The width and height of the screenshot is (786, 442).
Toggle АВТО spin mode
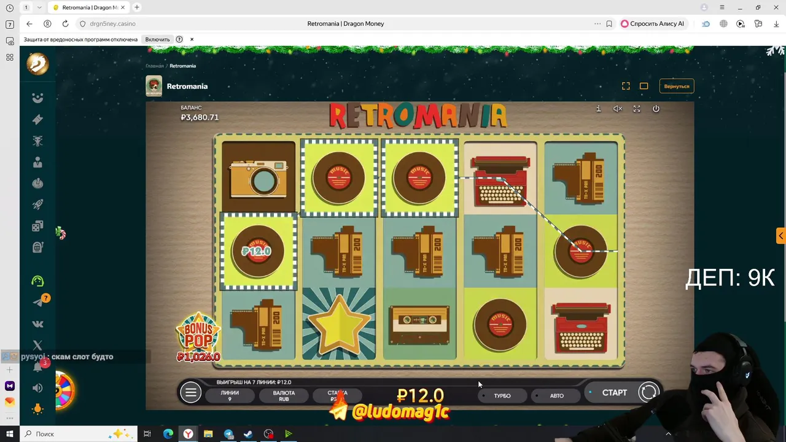pos(556,395)
